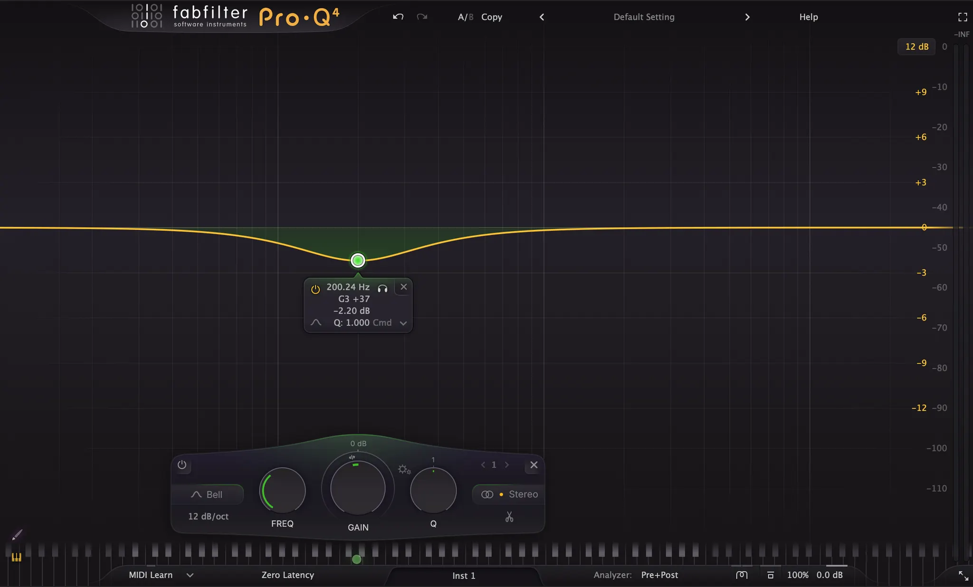The width and height of the screenshot is (973, 587).
Task: Click the GAIN knob
Action: click(x=358, y=488)
